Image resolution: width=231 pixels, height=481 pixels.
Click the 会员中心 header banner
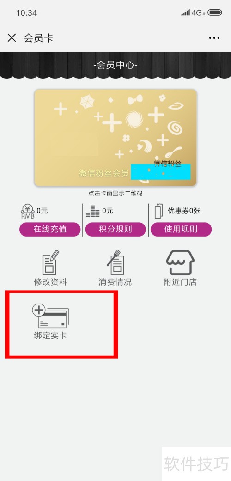pyautogui.click(x=115, y=65)
